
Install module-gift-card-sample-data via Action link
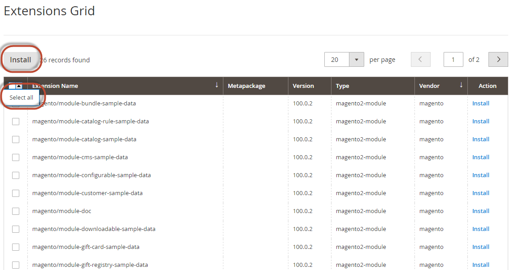481,247
